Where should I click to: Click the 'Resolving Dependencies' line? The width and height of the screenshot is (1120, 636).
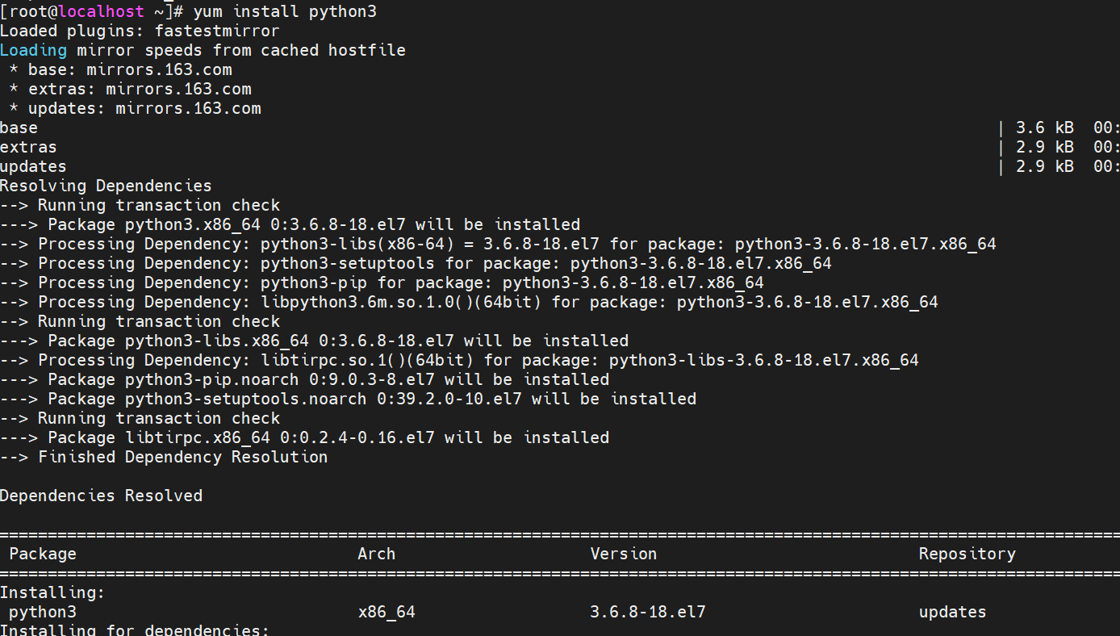pyautogui.click(x=106, y=186)
